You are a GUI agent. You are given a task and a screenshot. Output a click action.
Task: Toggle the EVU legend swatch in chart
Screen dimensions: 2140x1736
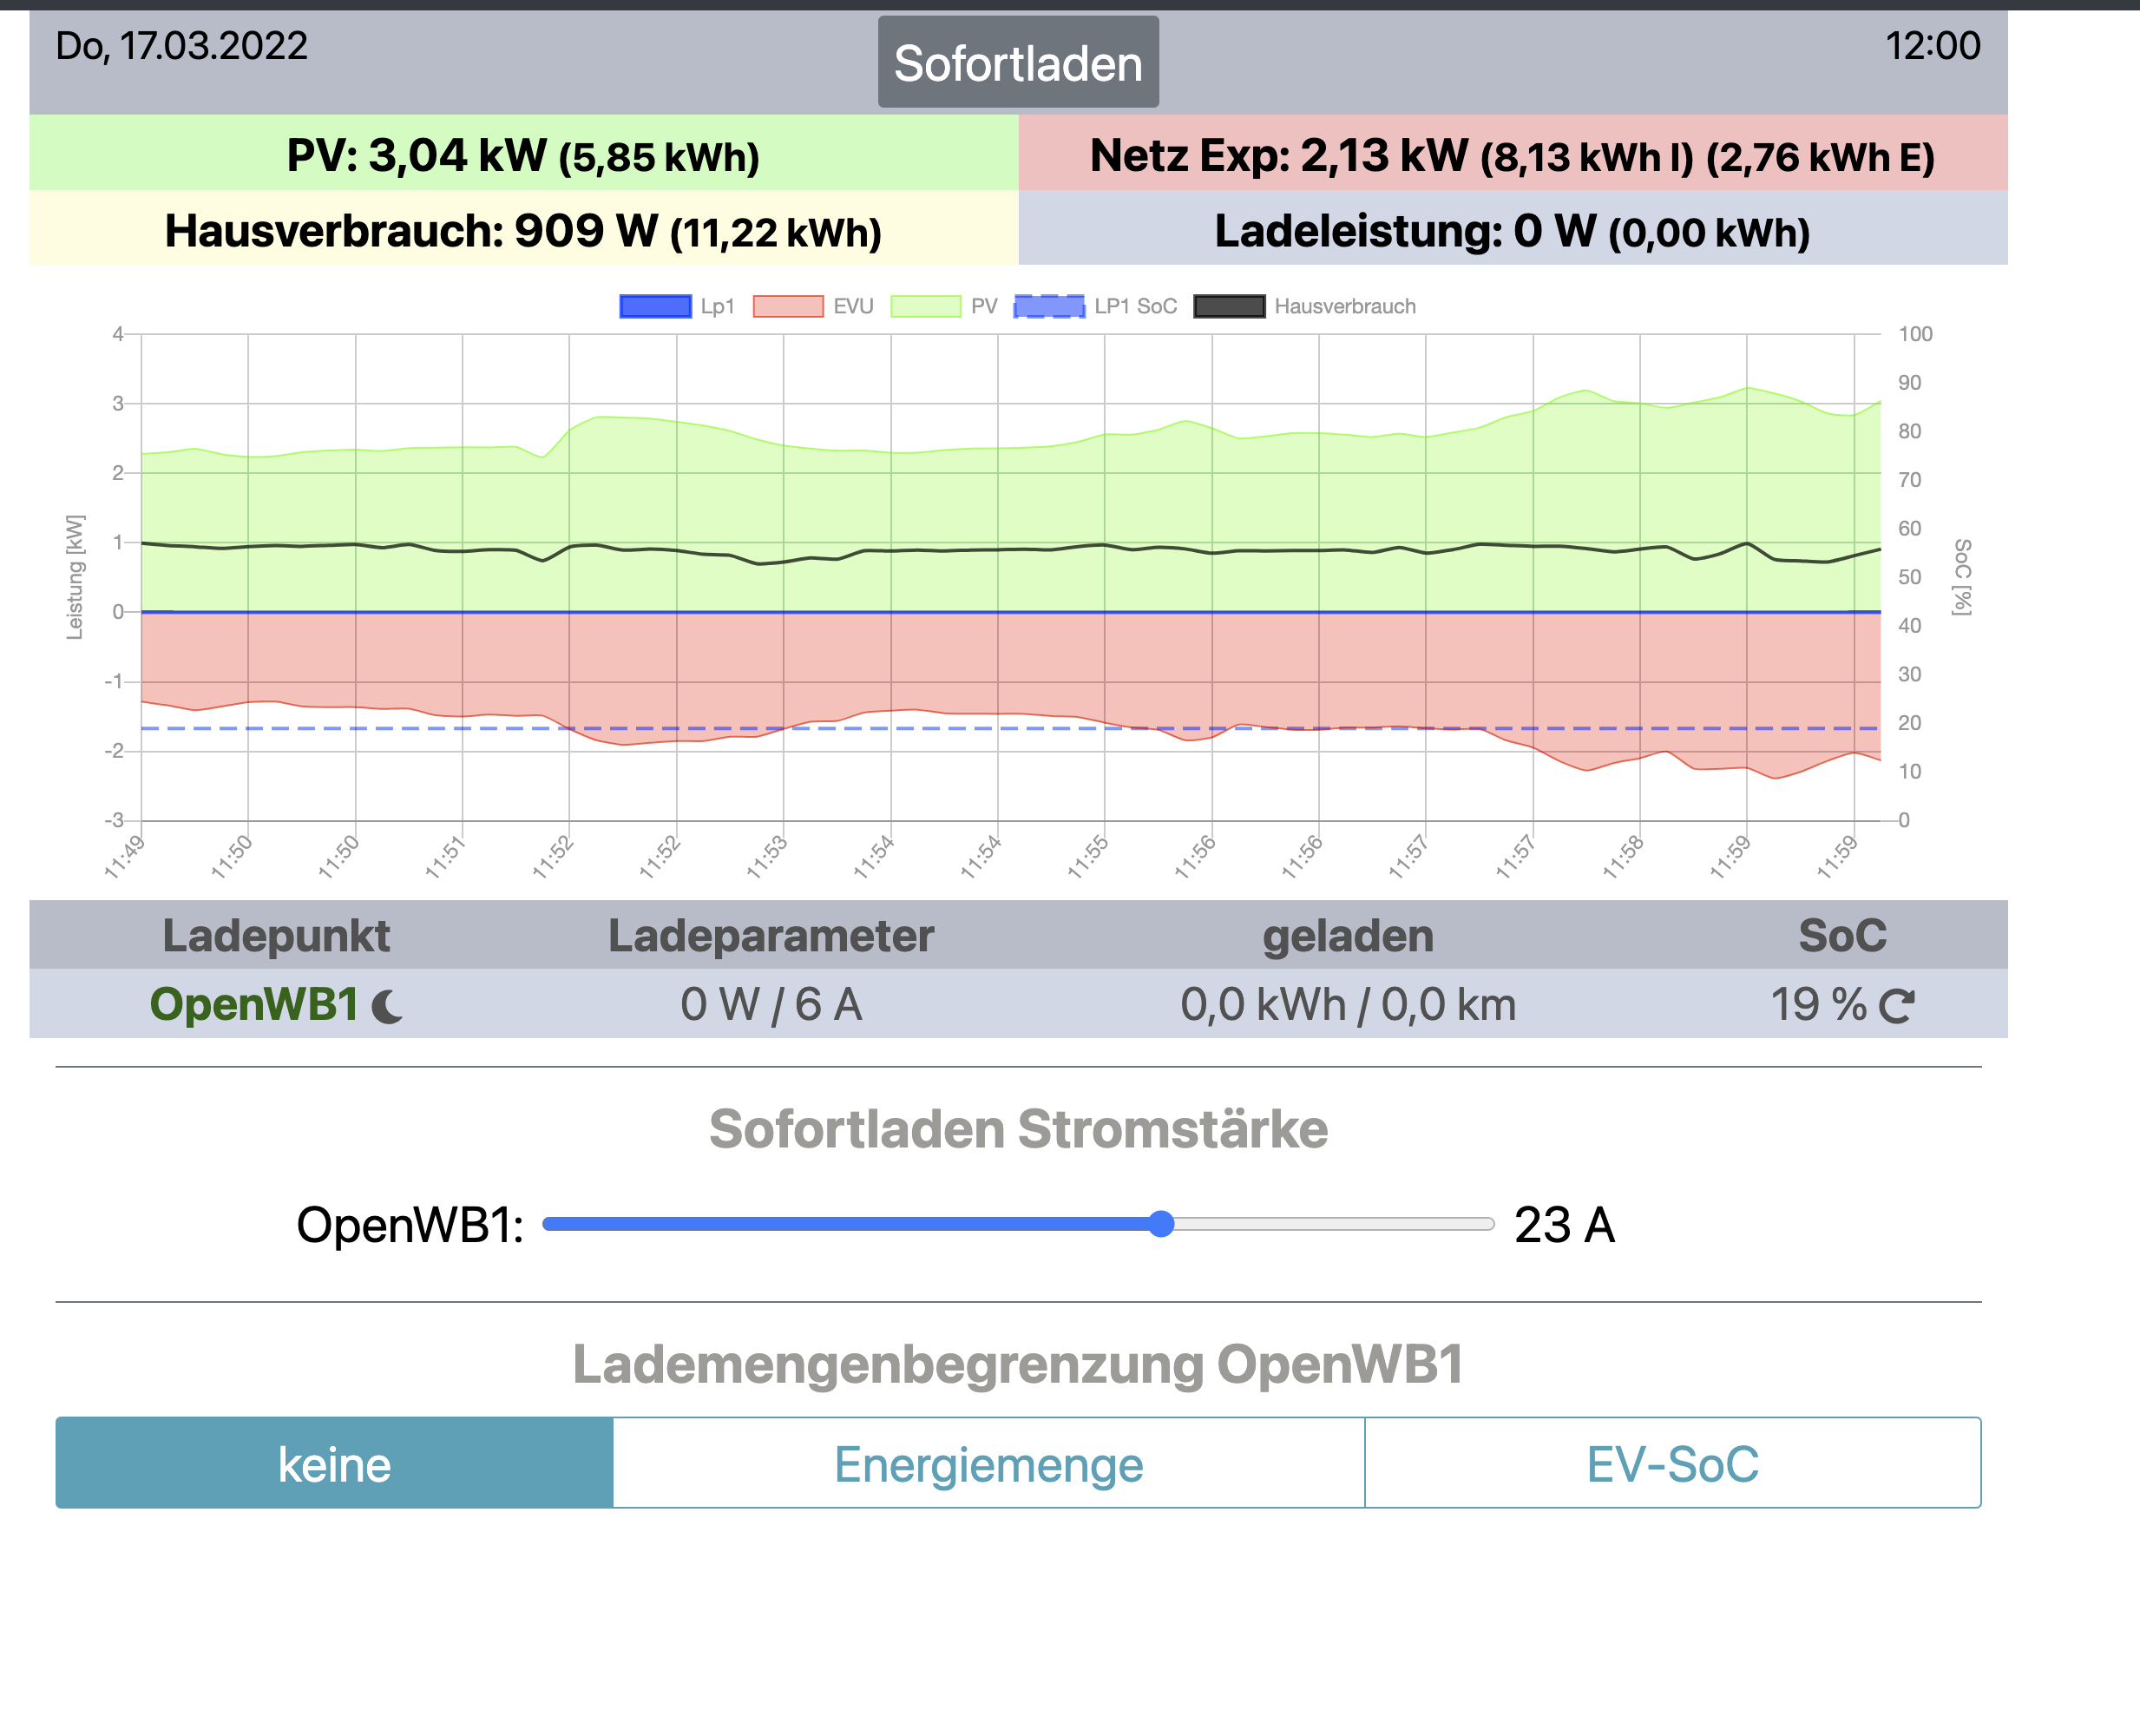(788, 306)
